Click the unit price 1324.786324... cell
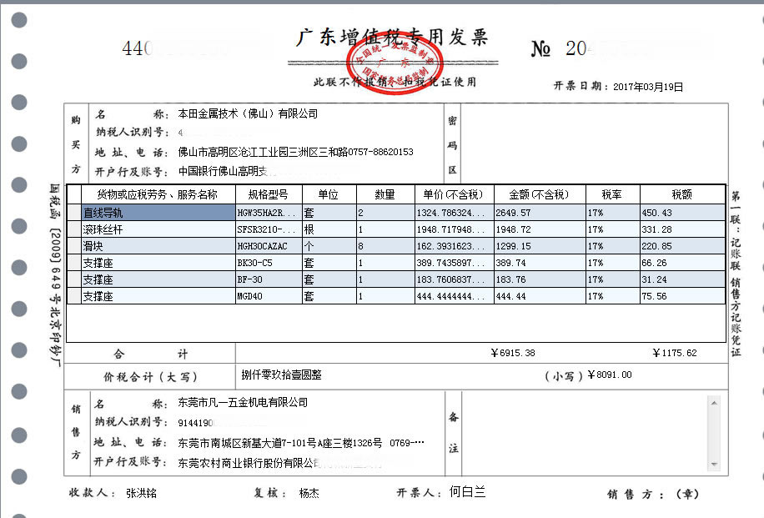Viewport: 764px width, 518px height. [454, 213]
